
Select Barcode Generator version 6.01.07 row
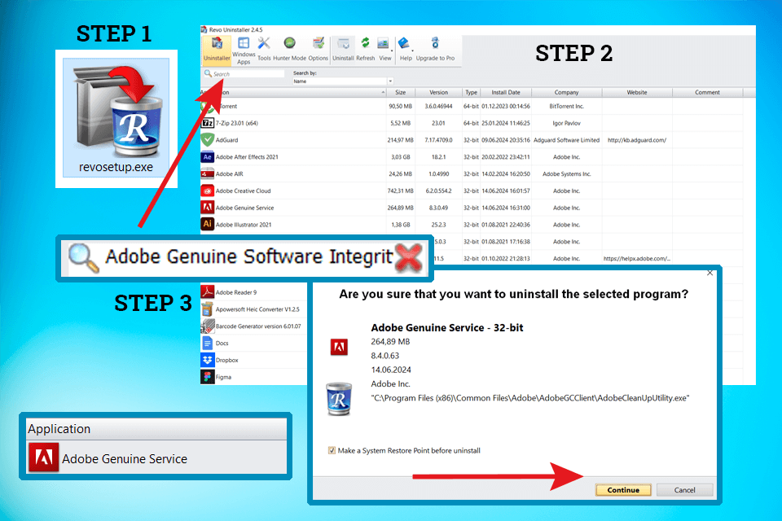pos(258,326)
